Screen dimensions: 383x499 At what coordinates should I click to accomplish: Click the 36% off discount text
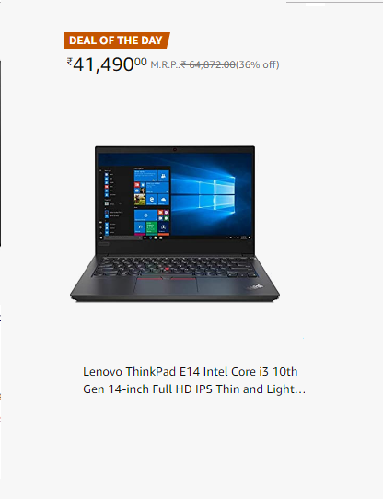258,64
